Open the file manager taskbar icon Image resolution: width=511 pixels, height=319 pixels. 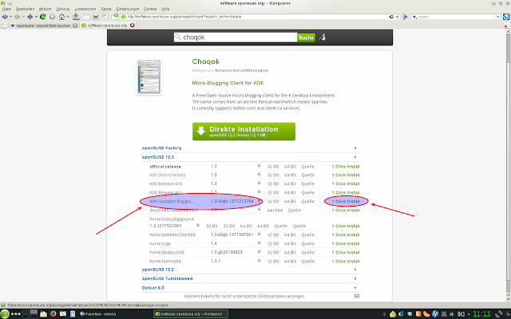pyautogui.click(x=43, y=314)
